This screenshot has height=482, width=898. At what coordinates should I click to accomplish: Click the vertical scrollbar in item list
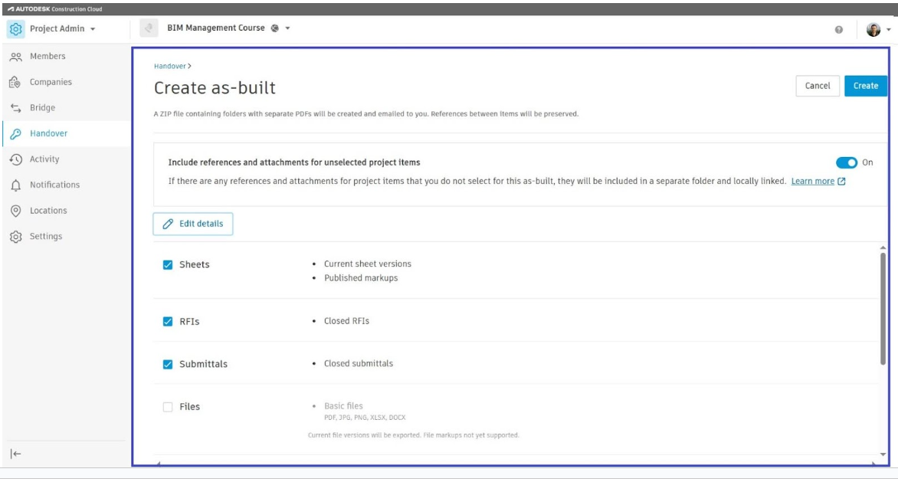[883, 307]
